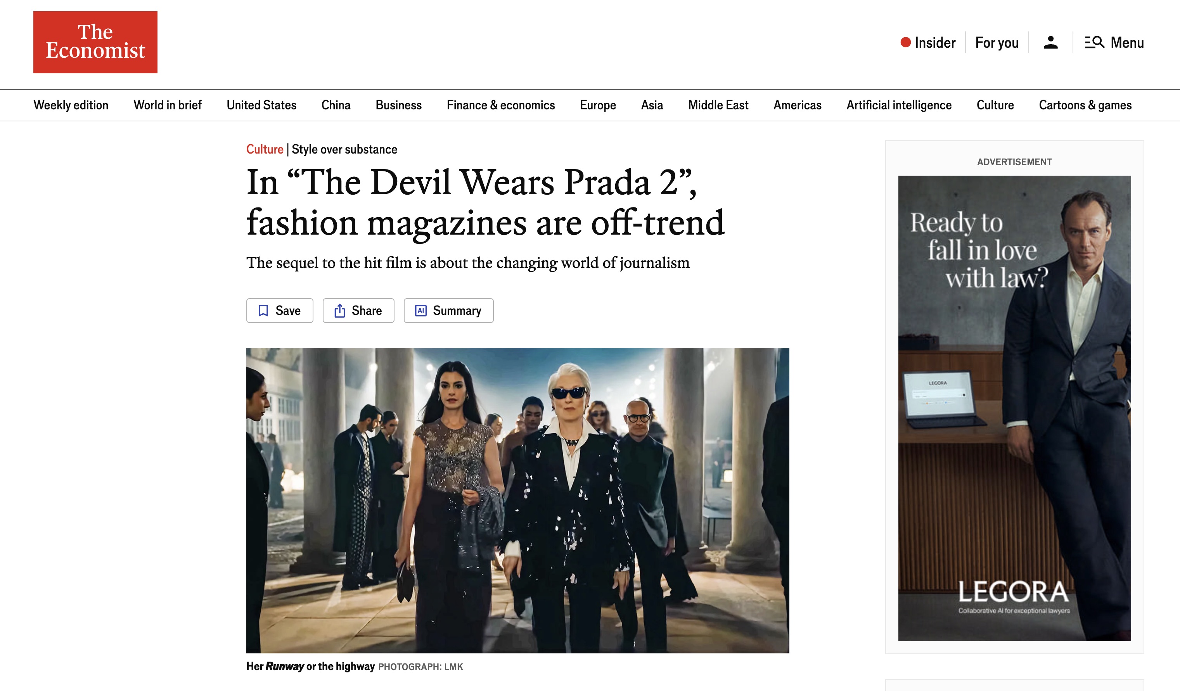1180x691 pixels.
Task: Click the Save button label
Action: point(288,311)
